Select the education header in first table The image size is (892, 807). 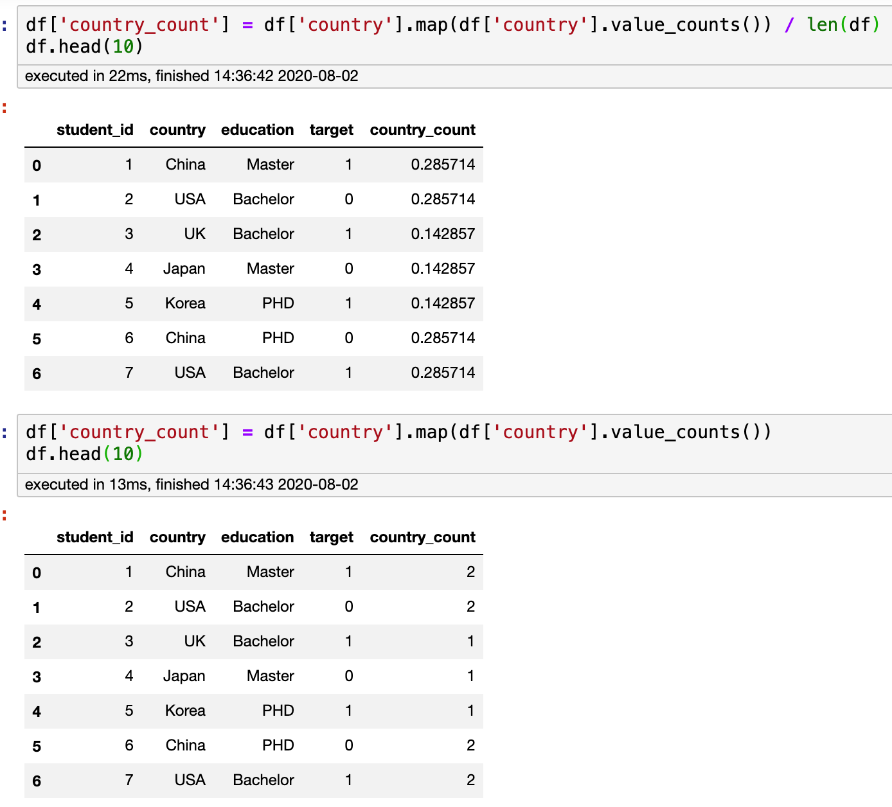click(x=257, y=130)
